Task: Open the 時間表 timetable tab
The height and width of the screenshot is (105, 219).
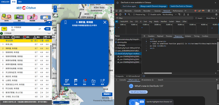Action: coord(16,37)
